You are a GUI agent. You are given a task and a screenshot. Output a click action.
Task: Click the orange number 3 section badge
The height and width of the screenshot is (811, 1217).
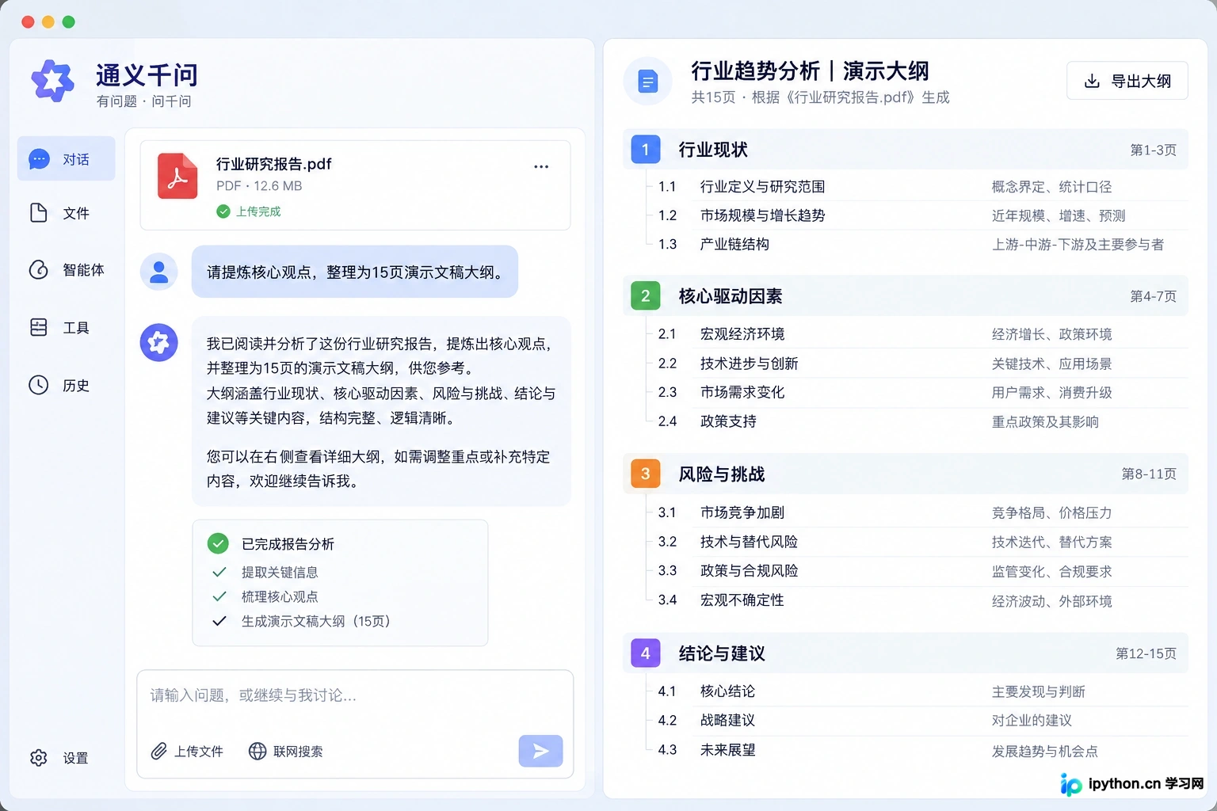click(x=646, y=474)
